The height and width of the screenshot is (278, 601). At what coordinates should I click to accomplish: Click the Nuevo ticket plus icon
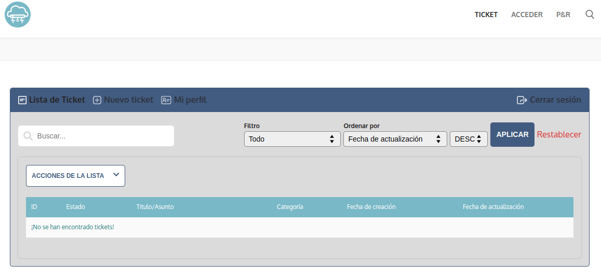tap(97, 100)
